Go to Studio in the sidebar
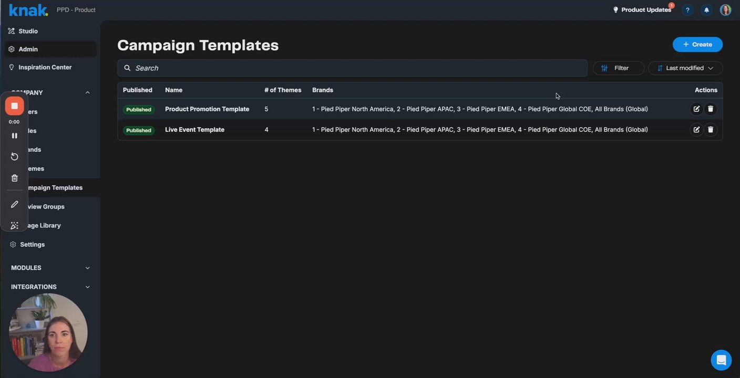This screenshot has height=378, width=740. point(28,31)
